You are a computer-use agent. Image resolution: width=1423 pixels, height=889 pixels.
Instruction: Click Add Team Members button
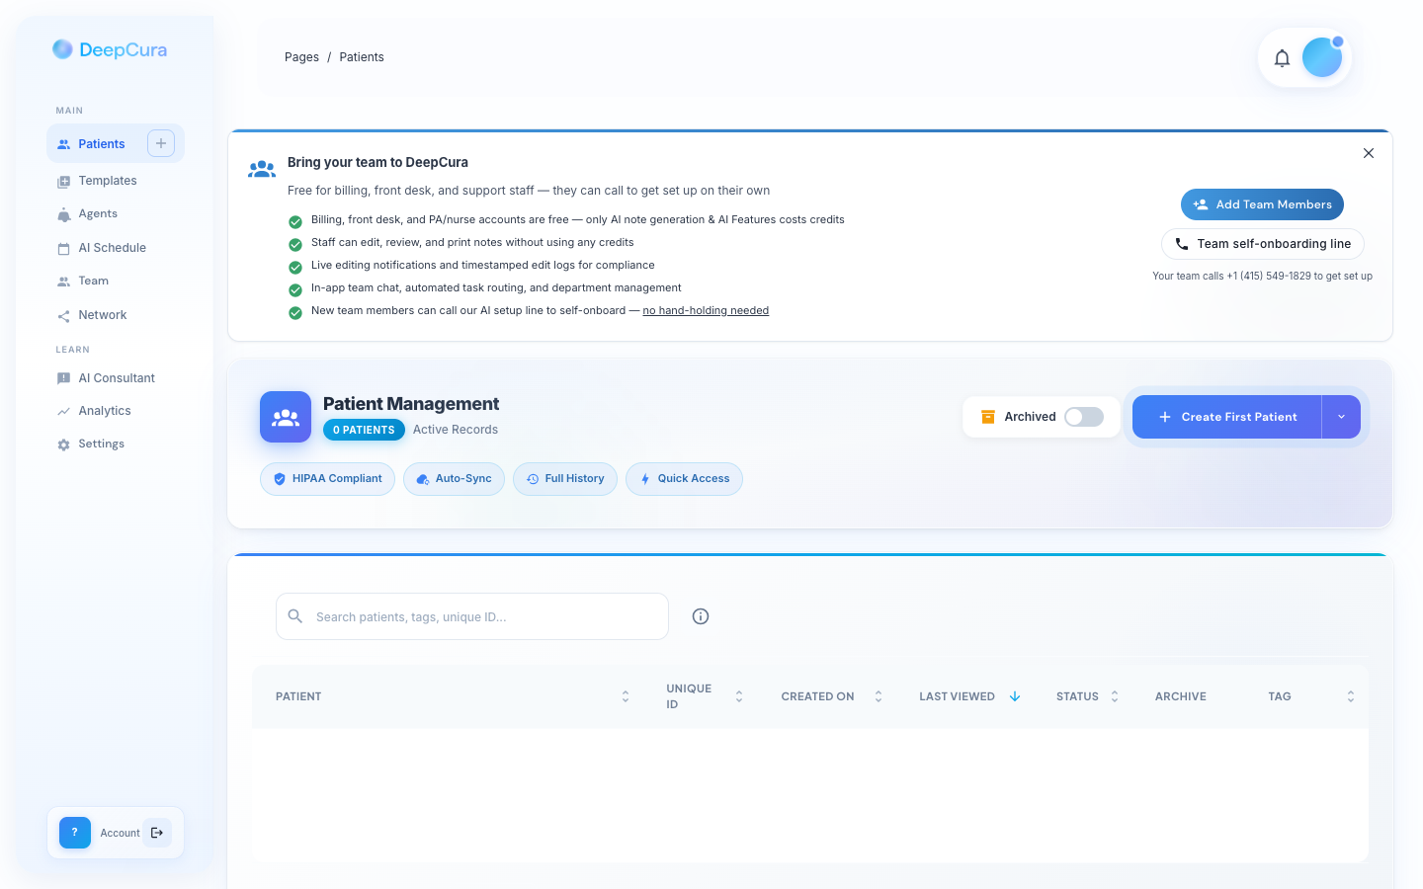[1262, 204]
